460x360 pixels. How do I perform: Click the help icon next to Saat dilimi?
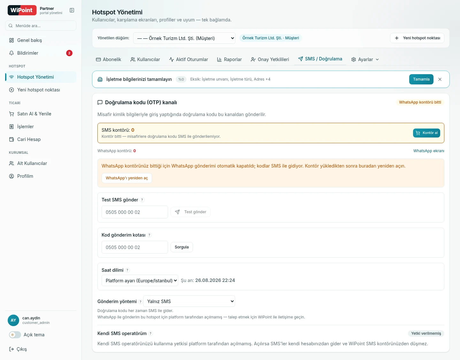[127, 270]
